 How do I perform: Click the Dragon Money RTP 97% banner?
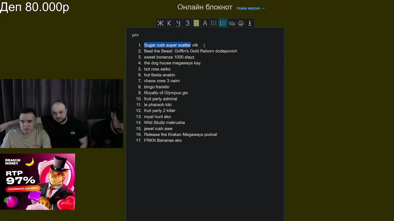click(x=38, y=182)
